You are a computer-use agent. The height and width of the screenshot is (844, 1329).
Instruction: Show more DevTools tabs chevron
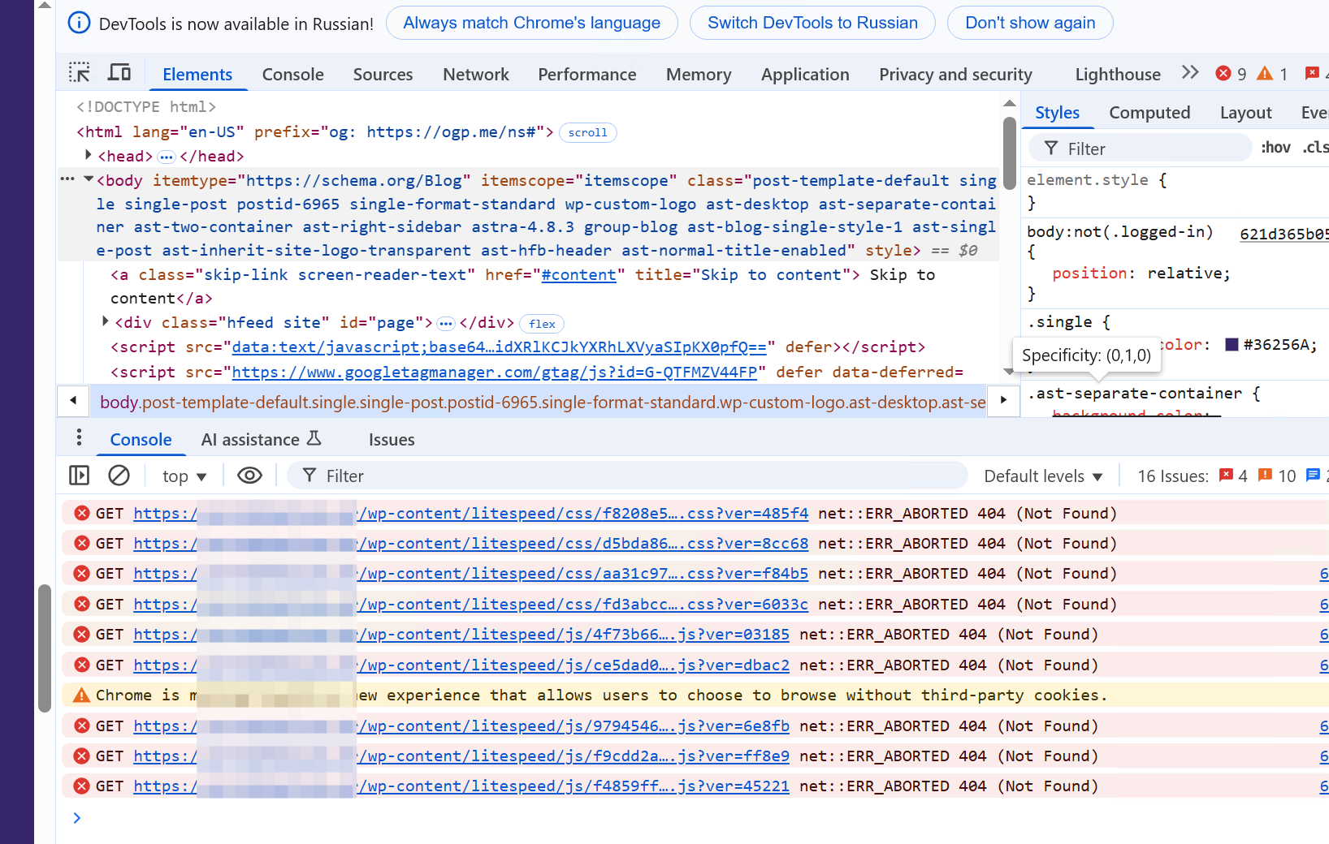click(1190, 73)
